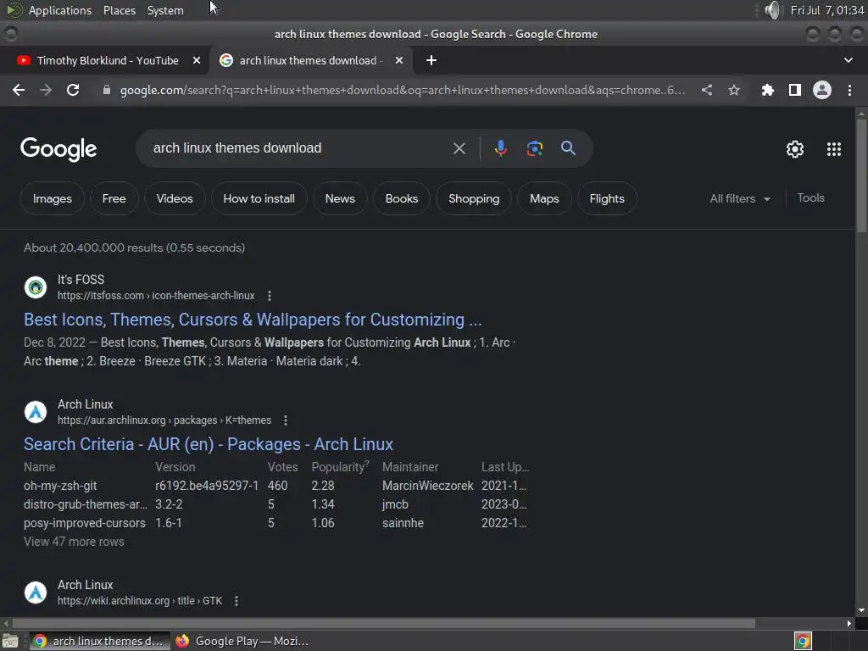This screenshot has height=651, width=868.
Task: Reload the Google search page
Action: (x=73, y=90)
